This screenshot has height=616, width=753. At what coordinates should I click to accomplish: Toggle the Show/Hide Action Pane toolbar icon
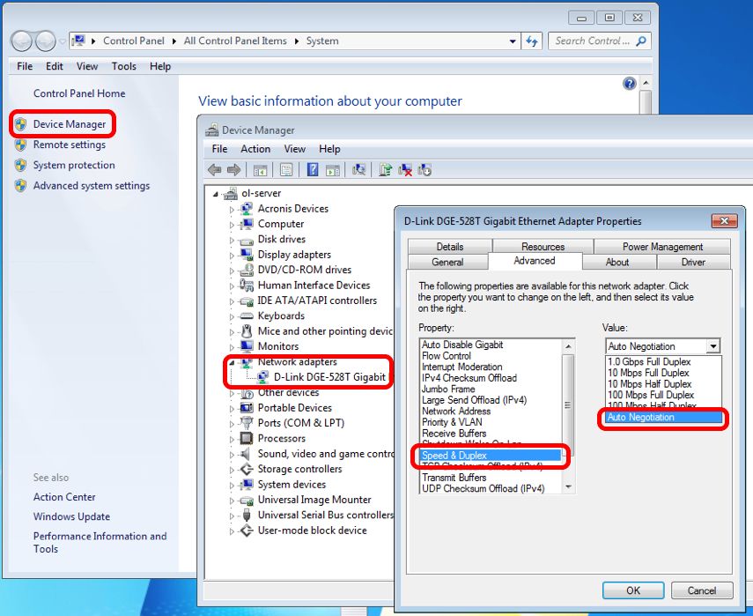[x=332, y=170]
